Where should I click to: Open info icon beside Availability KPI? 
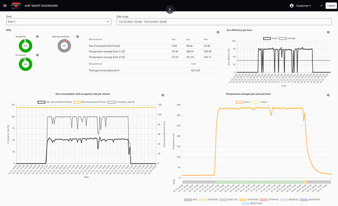[37, 37]
